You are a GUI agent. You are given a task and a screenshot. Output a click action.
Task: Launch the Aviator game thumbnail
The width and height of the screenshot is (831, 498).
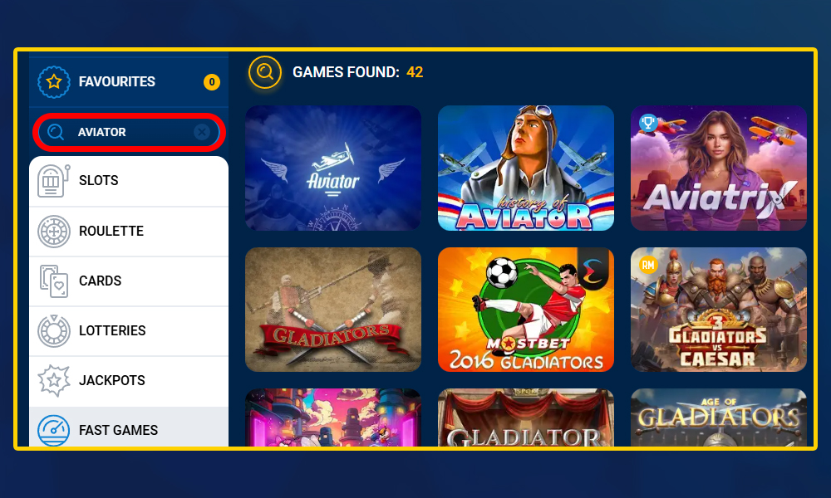click(x=333, y=168)
